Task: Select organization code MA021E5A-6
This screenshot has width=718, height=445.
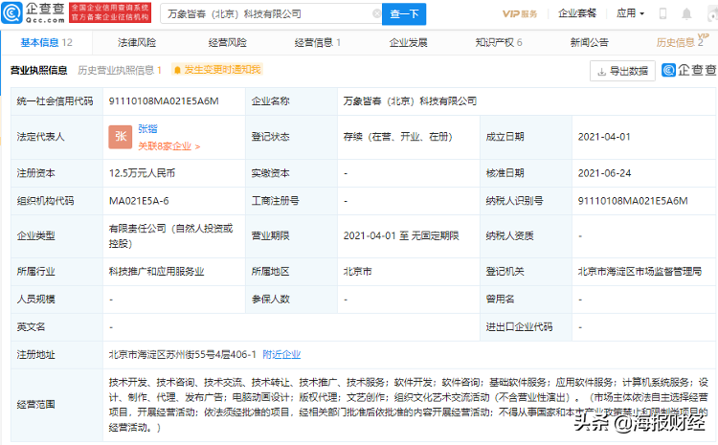Action: point(139,201)
